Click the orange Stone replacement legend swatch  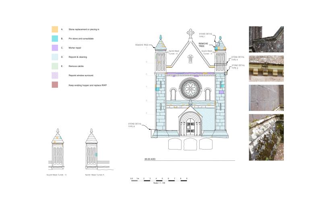click(55, 29)
